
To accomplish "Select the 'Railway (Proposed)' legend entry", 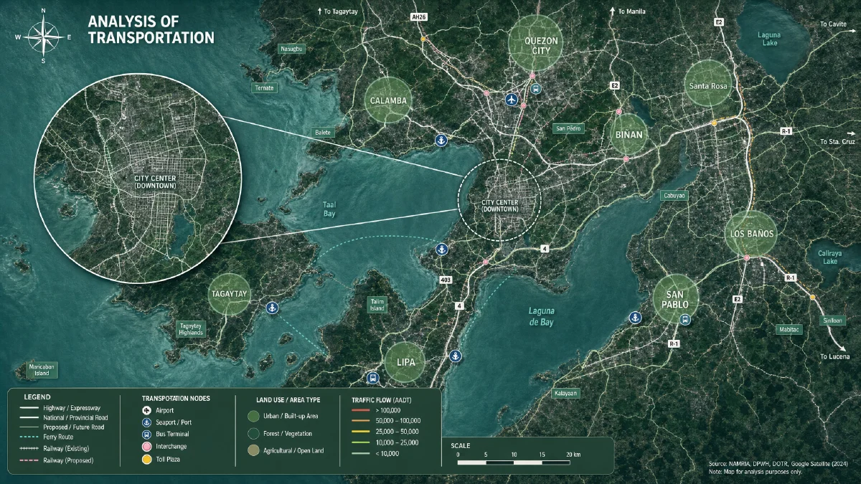I will click(55, 460).
